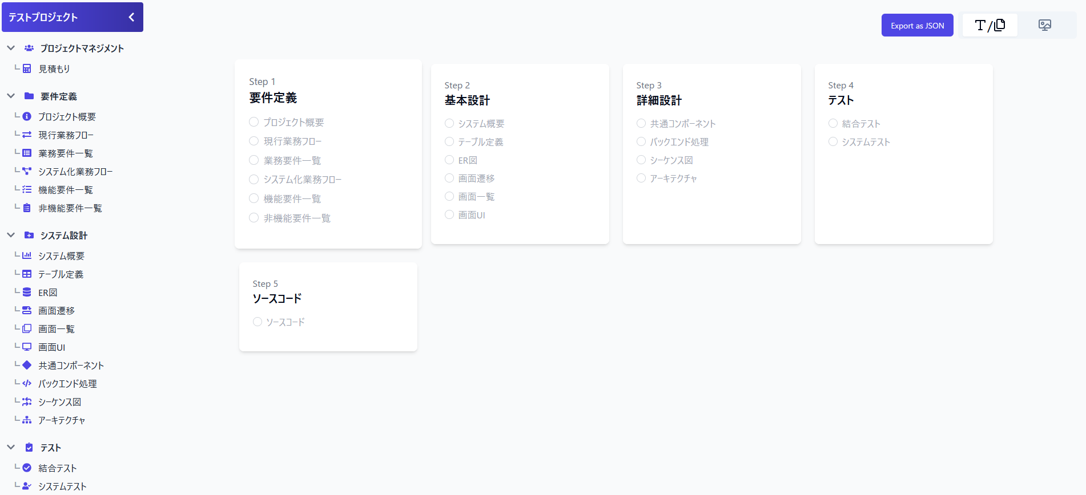Click the code icon beside バックエンド処理 in sidebar

point(27,383)
